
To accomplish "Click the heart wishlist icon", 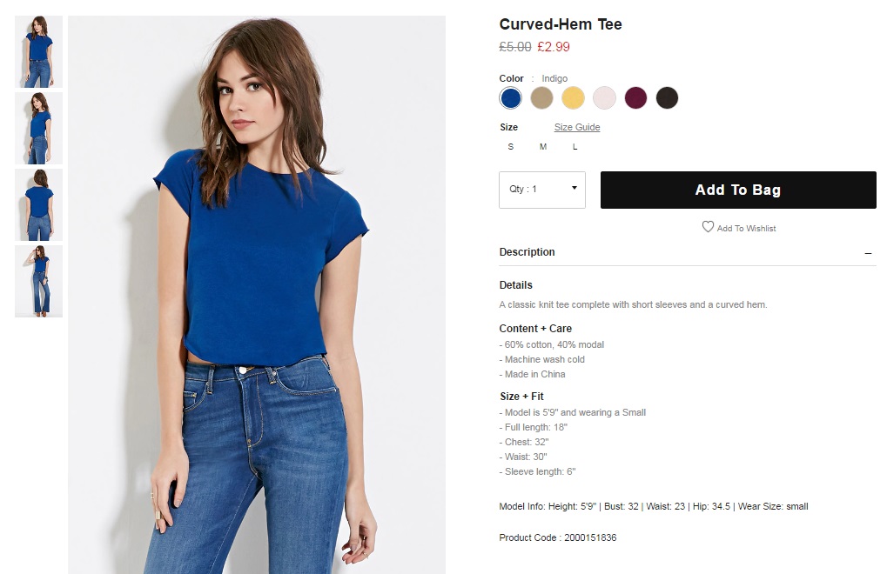I will tap(708, 226).
